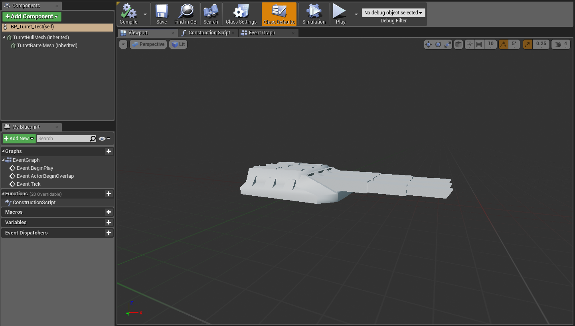The width and height of the screenshot is (575, 326).
Task: Click Find in CB toolbar icon
Action: (x=185, y=14)
